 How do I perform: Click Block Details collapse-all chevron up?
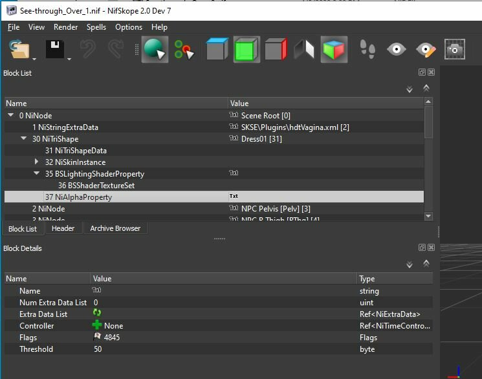click(x=426, y=263)
